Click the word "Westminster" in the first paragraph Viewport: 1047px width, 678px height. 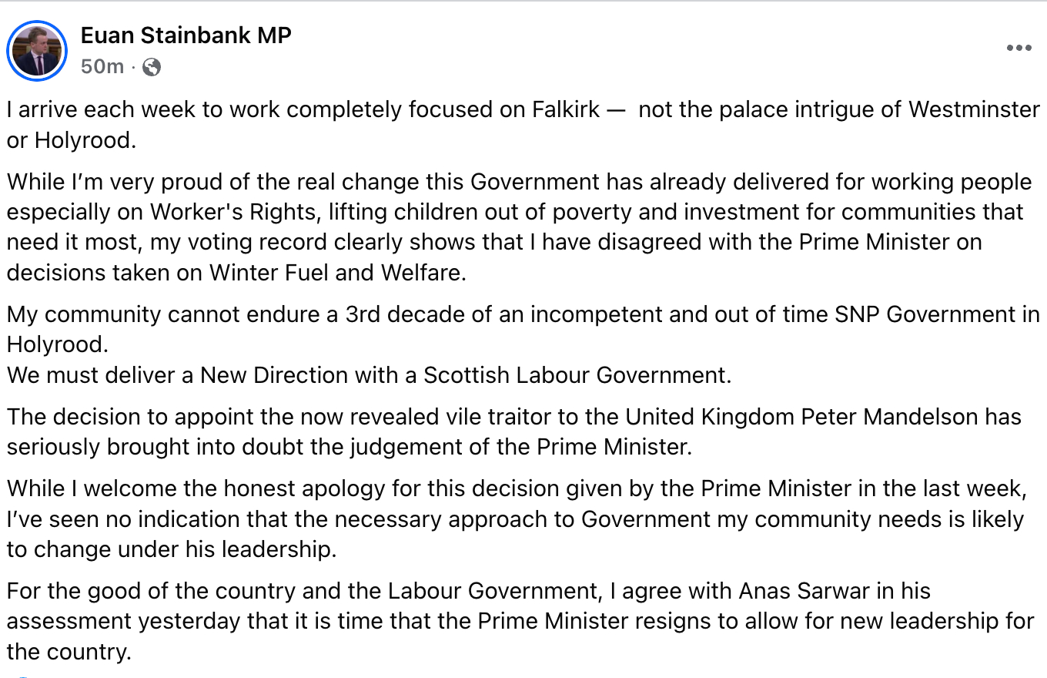pyautogui.click(x=974, y=109)
